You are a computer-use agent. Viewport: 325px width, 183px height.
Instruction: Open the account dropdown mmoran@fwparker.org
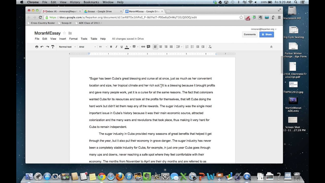[264, 29]
